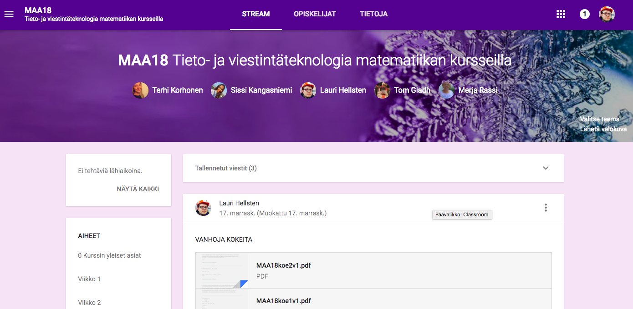Screen dimensions: 633x309
Task: Click the Ei tehtäviä lähiaikoina text
Action: click(x=110, y=171)
